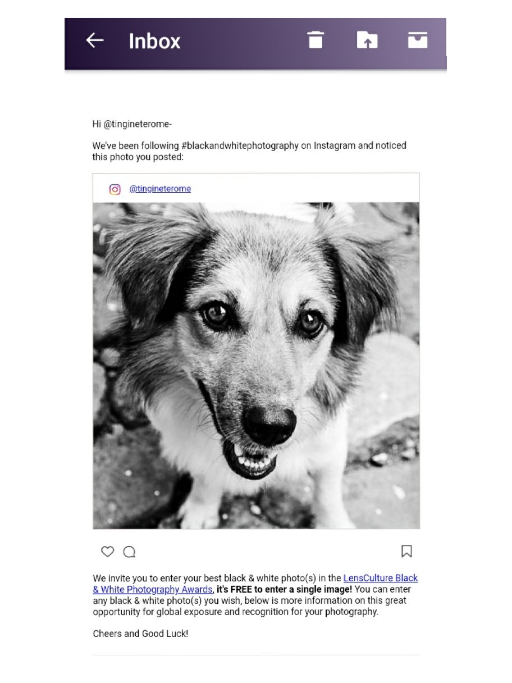Click "this photo you posted:" text line

tap(138, 157)
